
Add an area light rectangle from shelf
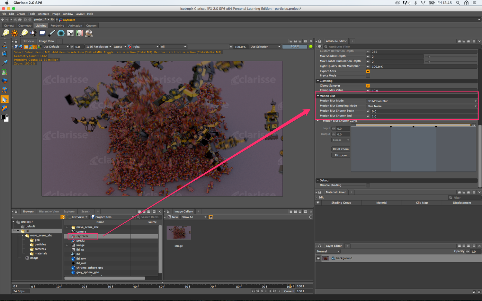tap(42, 33)
